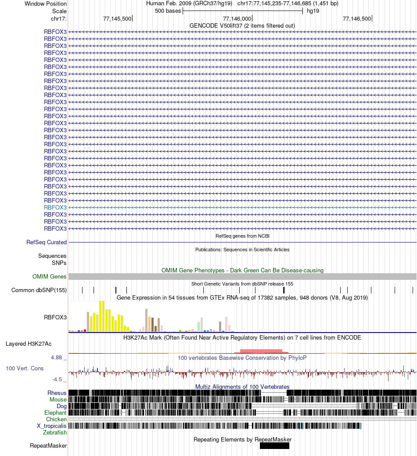Open Publications: Sequences in Scientific Articles title

(242, 250)
